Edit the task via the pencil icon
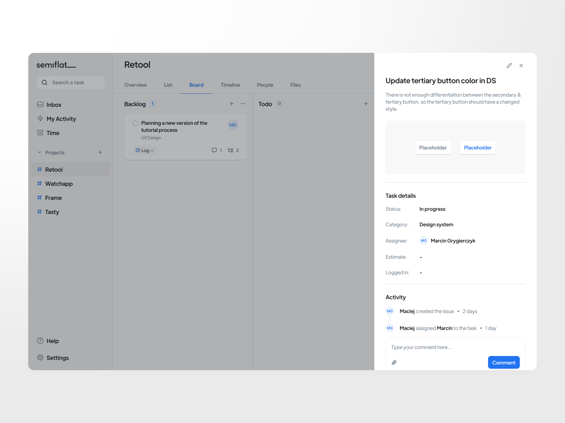The image size is (565, 423). pos(509,66)
